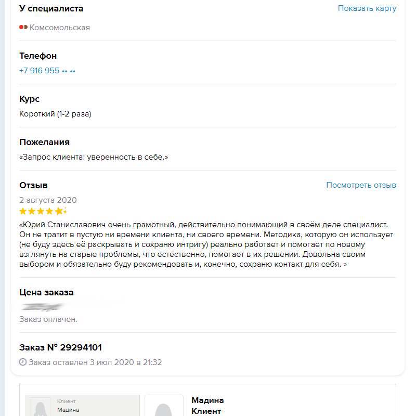
Task: Click the client name 'Мадина' in bold
Action: [x=207, y=400]
